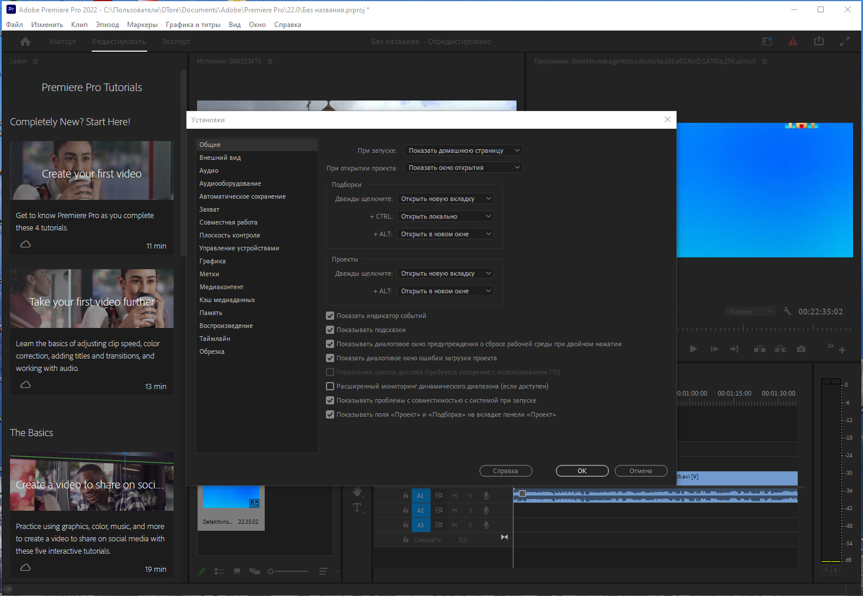The height and width of the screenshot is (596, 863).
Task: Open Подборки + ALT dropdown
Action: click(x=445, y=234)
